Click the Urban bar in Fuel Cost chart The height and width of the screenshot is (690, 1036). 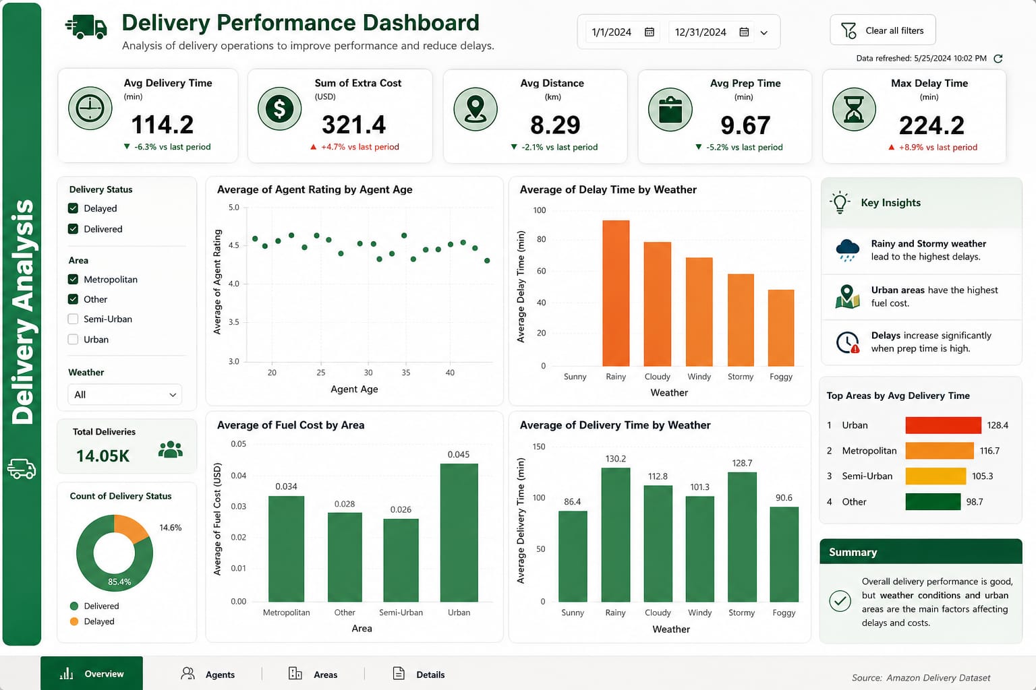[x=459, y=532]
